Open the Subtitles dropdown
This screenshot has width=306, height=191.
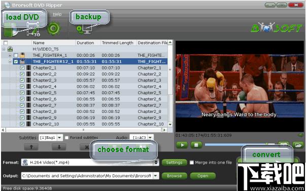59,138
